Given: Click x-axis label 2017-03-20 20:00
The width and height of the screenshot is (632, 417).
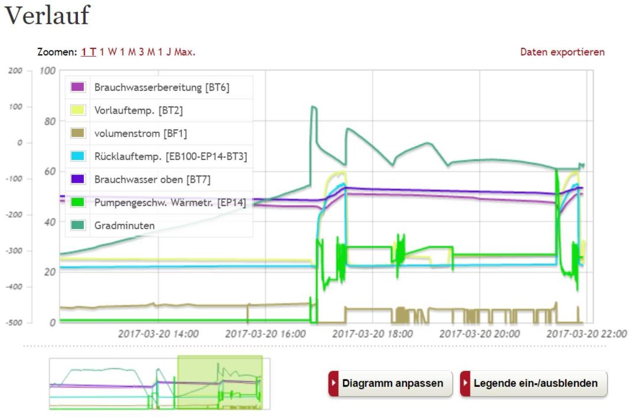Looking at the screenshot, I should [x=480, y=334].
